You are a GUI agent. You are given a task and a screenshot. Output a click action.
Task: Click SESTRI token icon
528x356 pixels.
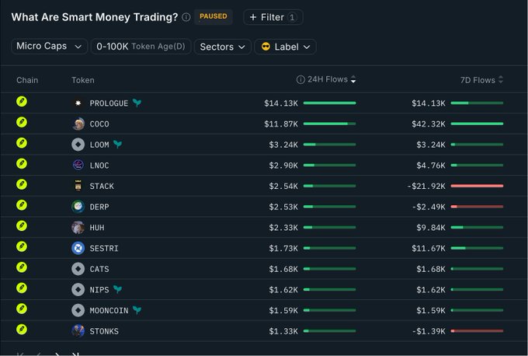78,249
